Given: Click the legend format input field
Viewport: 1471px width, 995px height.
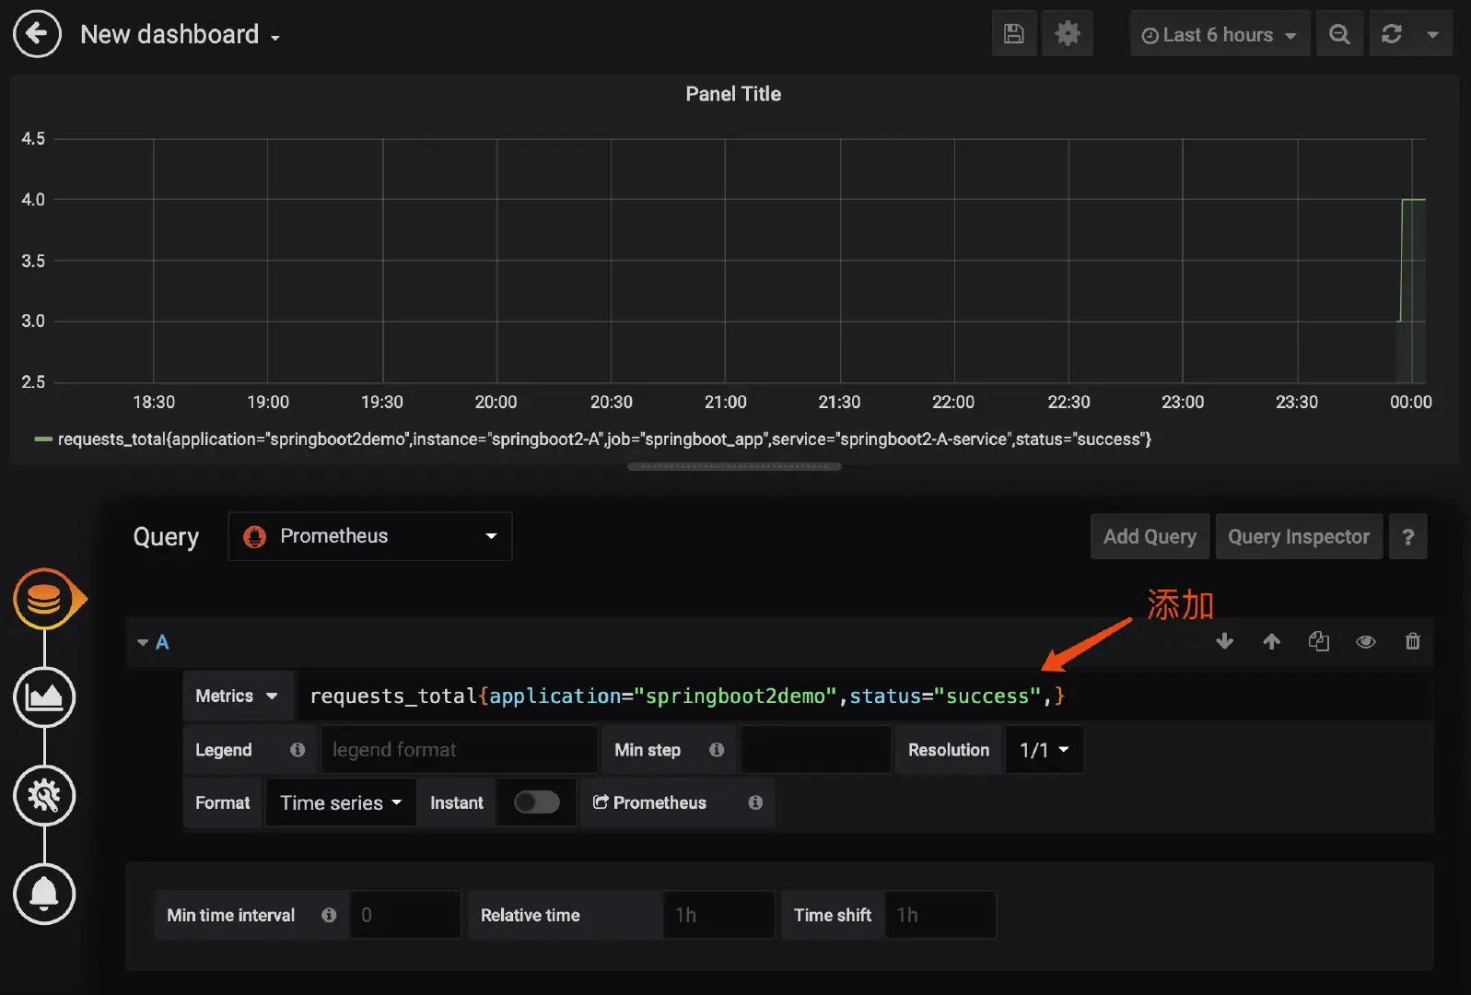Looking at the screenshot, I should tap(459, 750).
